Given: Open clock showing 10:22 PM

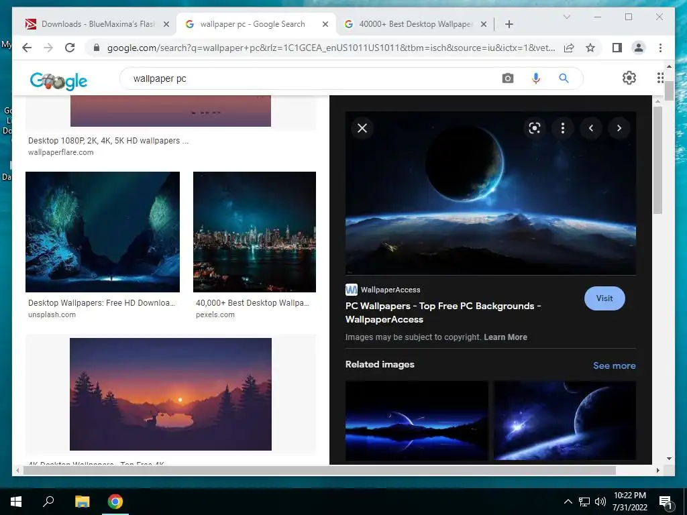Looking at the screenshot, I should 629,502.
